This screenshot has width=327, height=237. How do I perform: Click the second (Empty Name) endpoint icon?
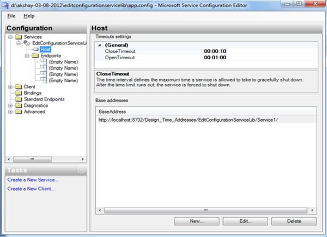pos(44,68)
